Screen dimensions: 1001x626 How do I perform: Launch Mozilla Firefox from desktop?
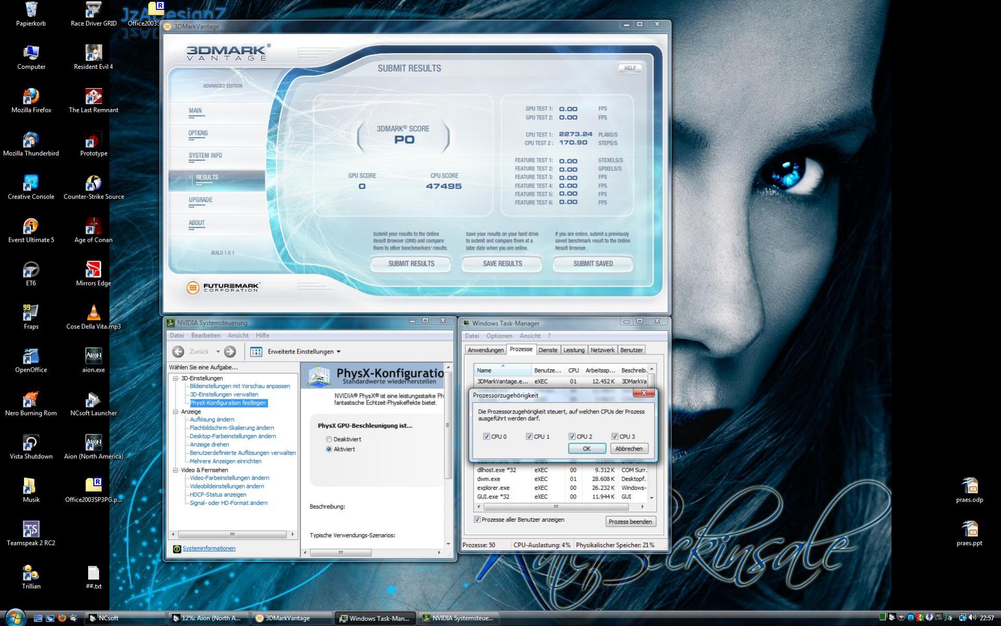pyautogui.click(x=31, y=101)
